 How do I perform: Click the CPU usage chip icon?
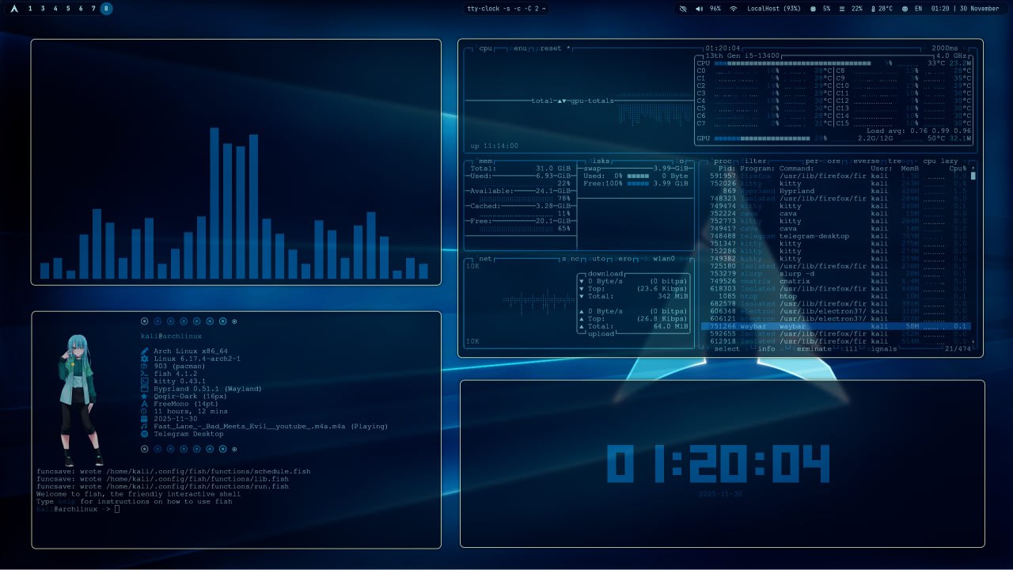tap(813, 8)
